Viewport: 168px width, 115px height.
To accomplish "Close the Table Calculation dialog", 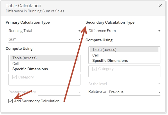I will coord(160,6).
